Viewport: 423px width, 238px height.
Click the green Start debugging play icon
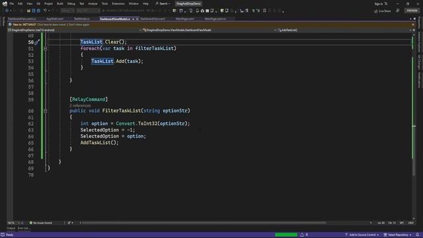click(104, 11)
